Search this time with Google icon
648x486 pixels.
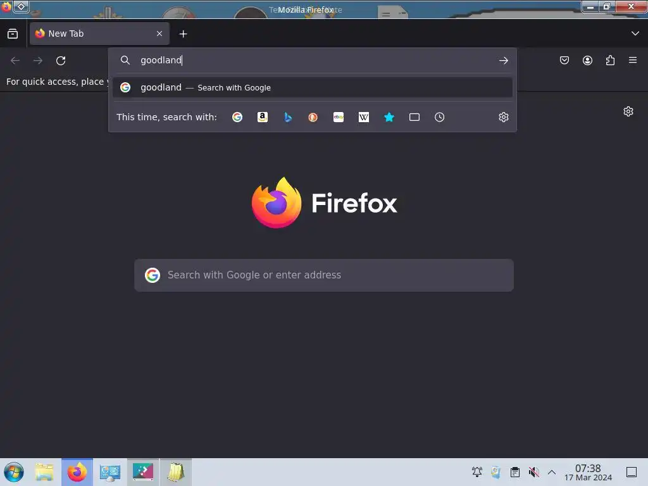pyautogui.click(x=237, y=117)
